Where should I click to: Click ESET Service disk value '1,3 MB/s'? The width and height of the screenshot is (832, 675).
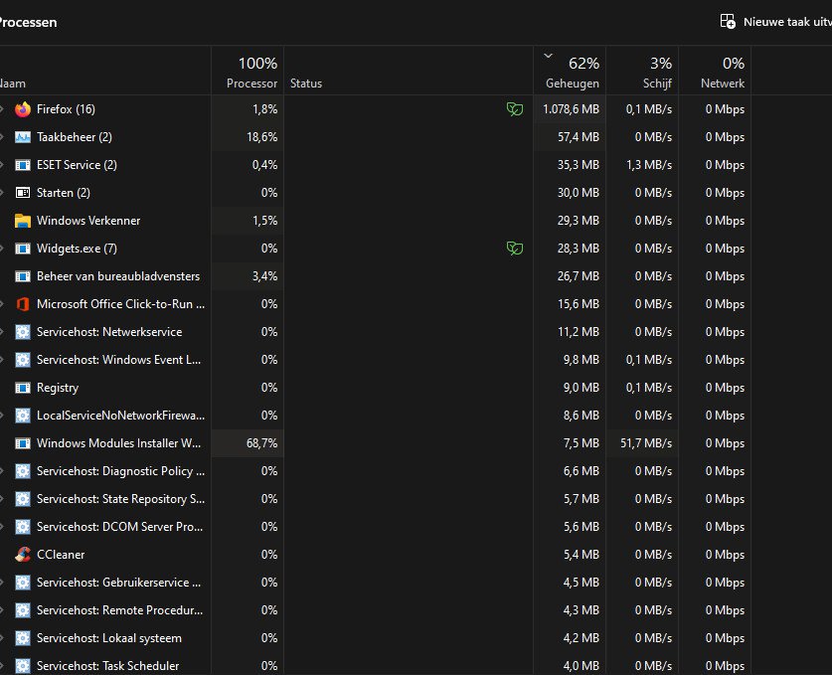coord(649,165)
